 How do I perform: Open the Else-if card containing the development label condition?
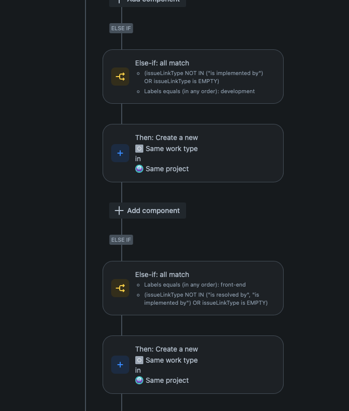(193, 77)
